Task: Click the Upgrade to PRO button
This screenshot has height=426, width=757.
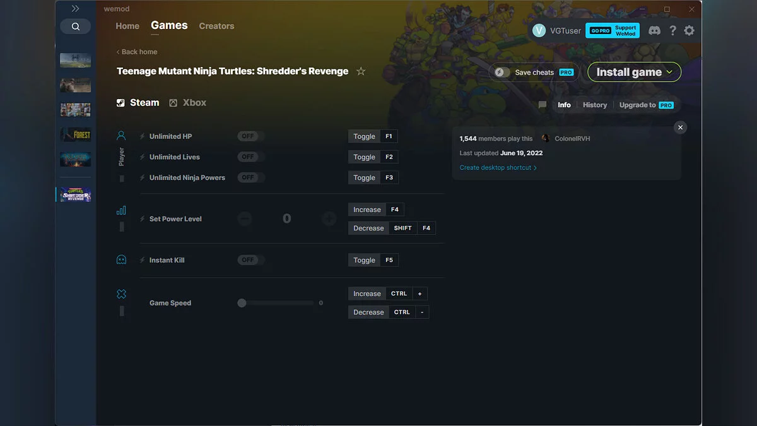Action: (647, 105)
